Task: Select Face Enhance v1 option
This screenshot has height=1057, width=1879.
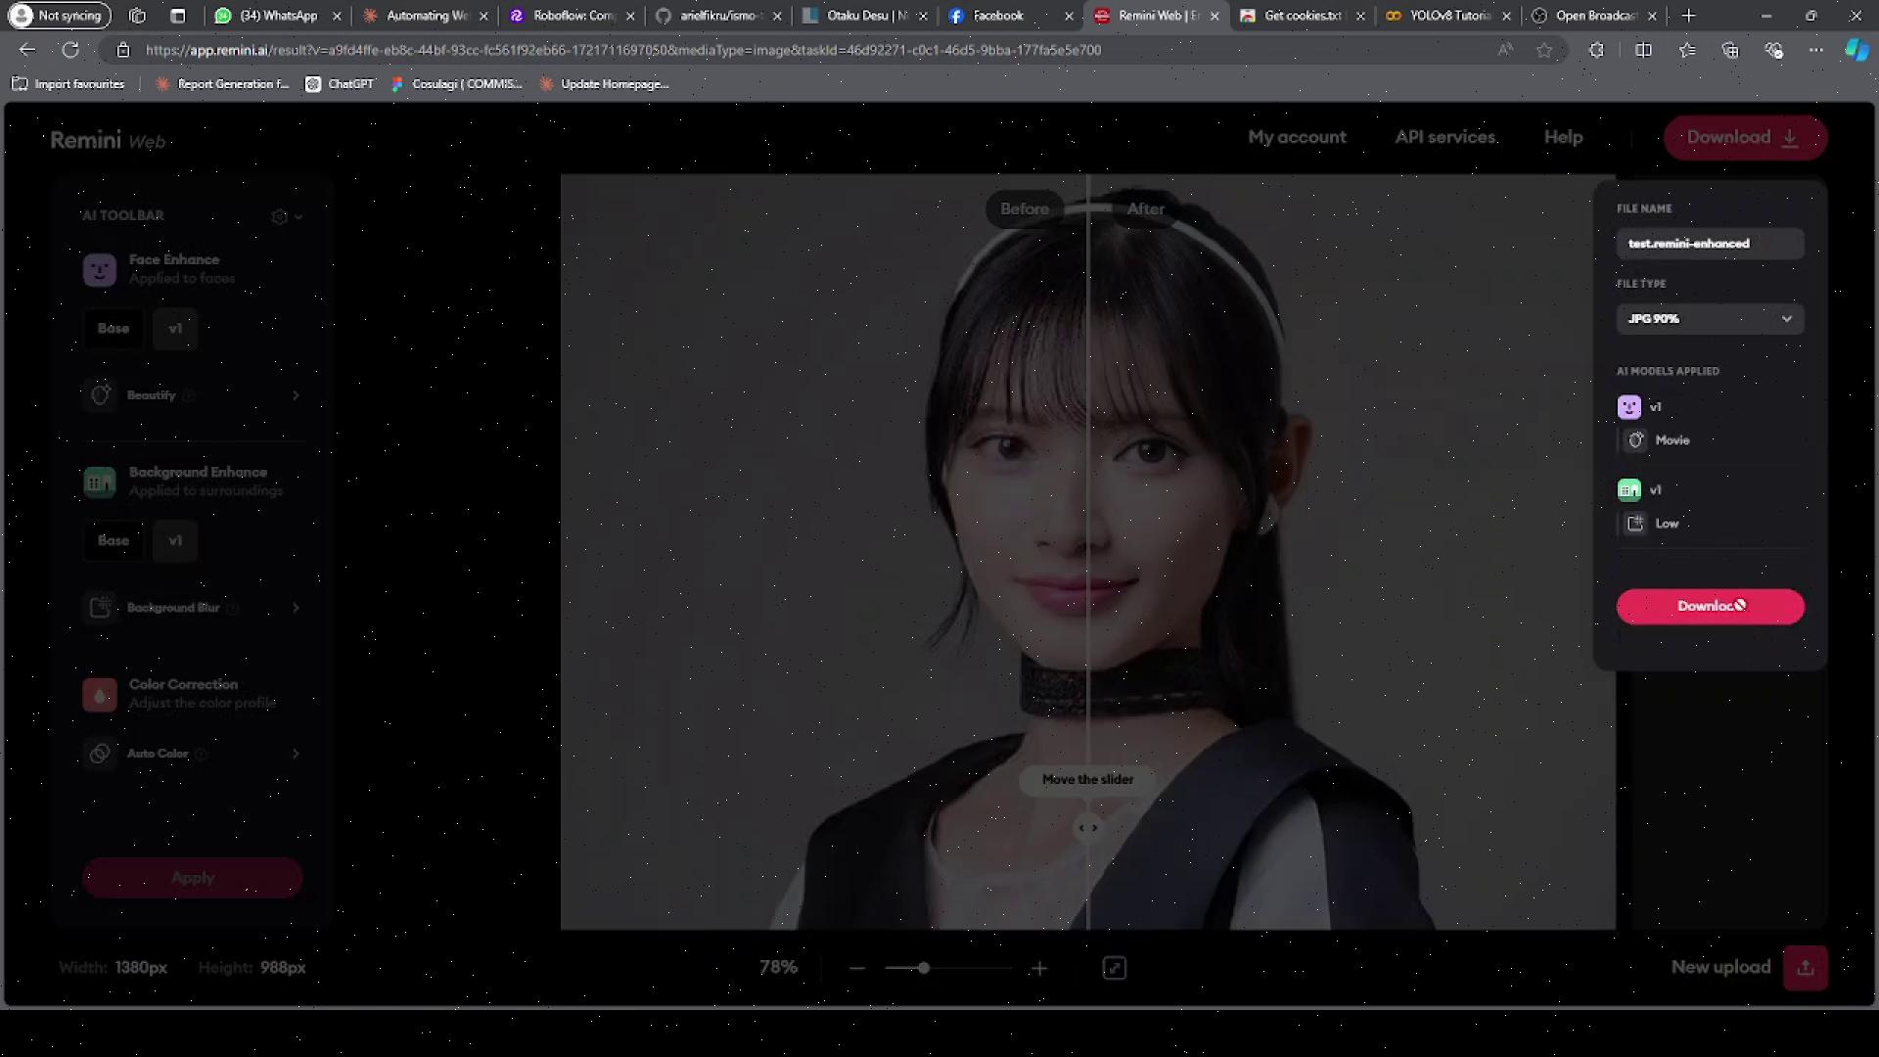Action: tap(175, 329)
